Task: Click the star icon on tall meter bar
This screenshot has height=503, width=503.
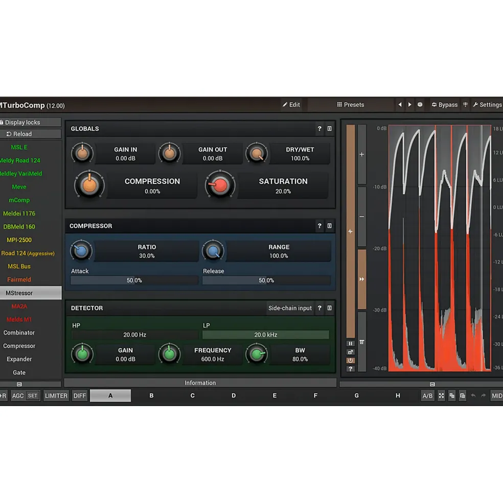Action: [351, 231]
